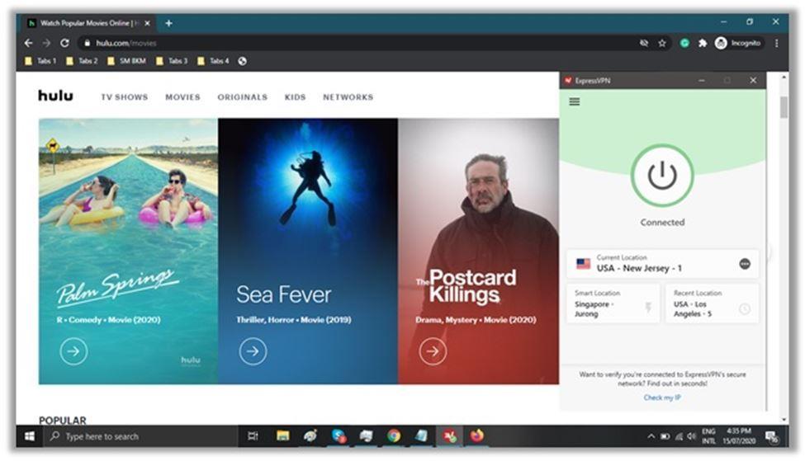This screenshot has height=461, width=805.
Task: Toggle the ExpressVPN power button
Action: coord(662,176)
